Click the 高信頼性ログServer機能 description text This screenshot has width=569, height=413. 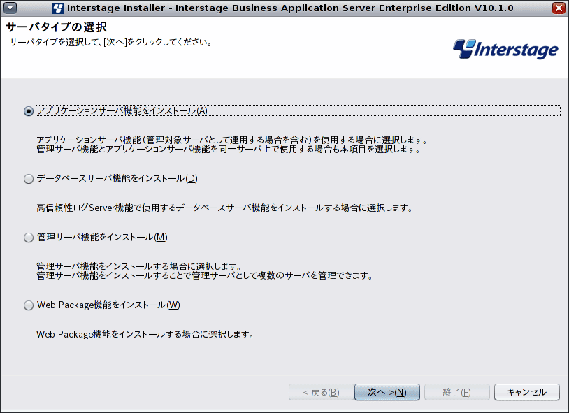224,208
